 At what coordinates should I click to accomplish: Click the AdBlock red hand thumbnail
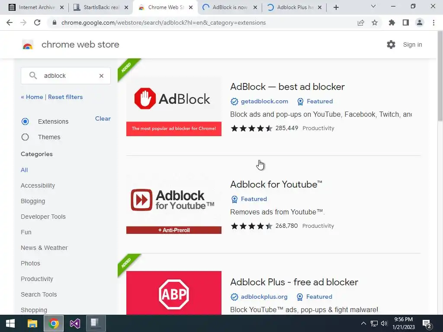click(x=174, y=107)
